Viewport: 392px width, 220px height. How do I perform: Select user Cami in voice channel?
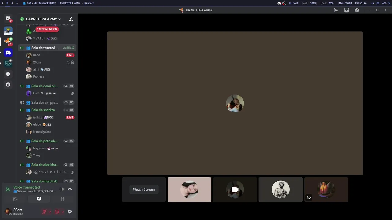pos(50,93)
